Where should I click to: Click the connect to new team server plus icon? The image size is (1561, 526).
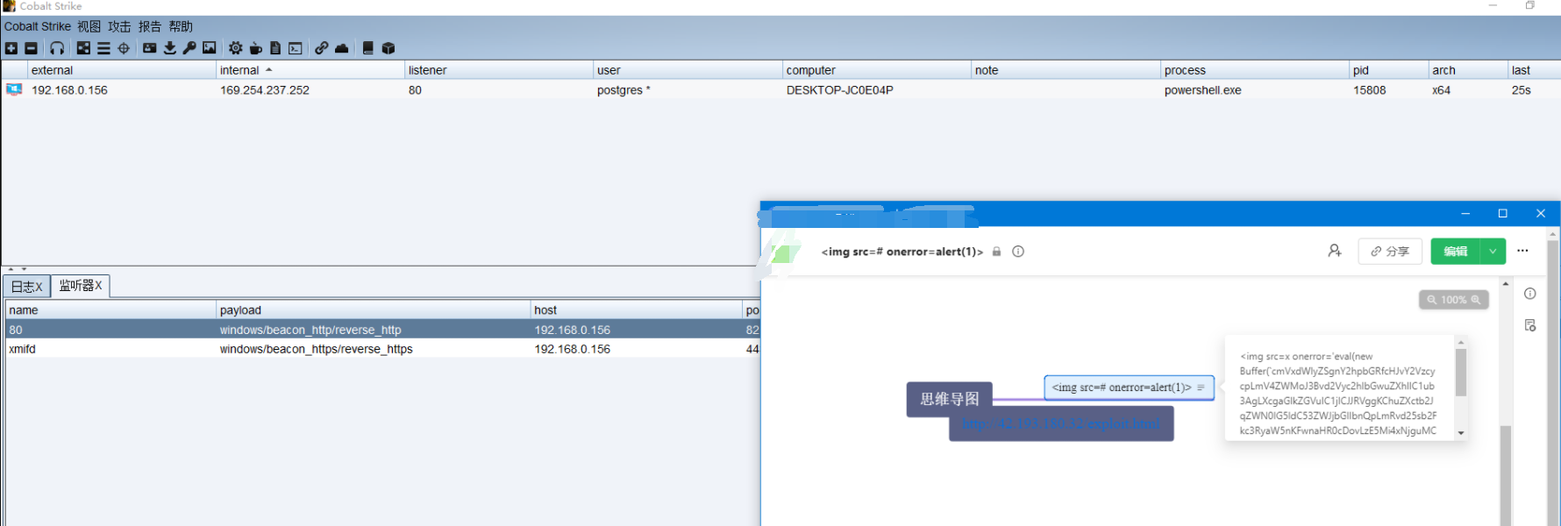coord(11,48)
